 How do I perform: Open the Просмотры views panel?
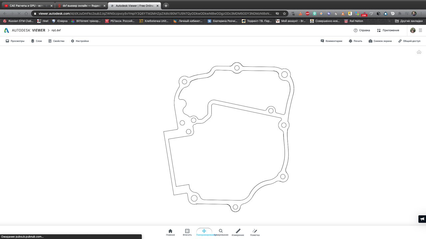[x=15, y=41]
